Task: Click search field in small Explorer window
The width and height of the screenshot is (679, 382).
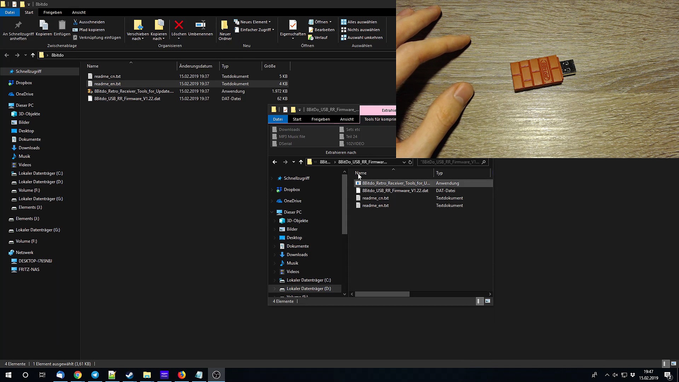Action: (x=449, y=162)
